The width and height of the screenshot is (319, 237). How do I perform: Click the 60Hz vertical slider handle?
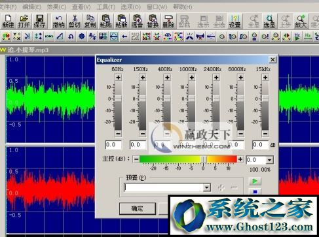point(119,99)
